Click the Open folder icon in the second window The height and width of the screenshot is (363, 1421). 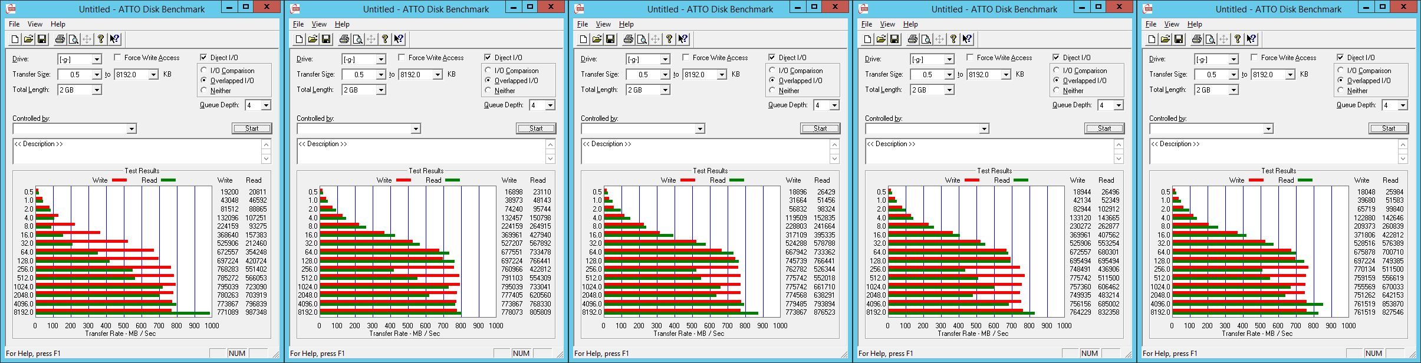coord(313,39)
